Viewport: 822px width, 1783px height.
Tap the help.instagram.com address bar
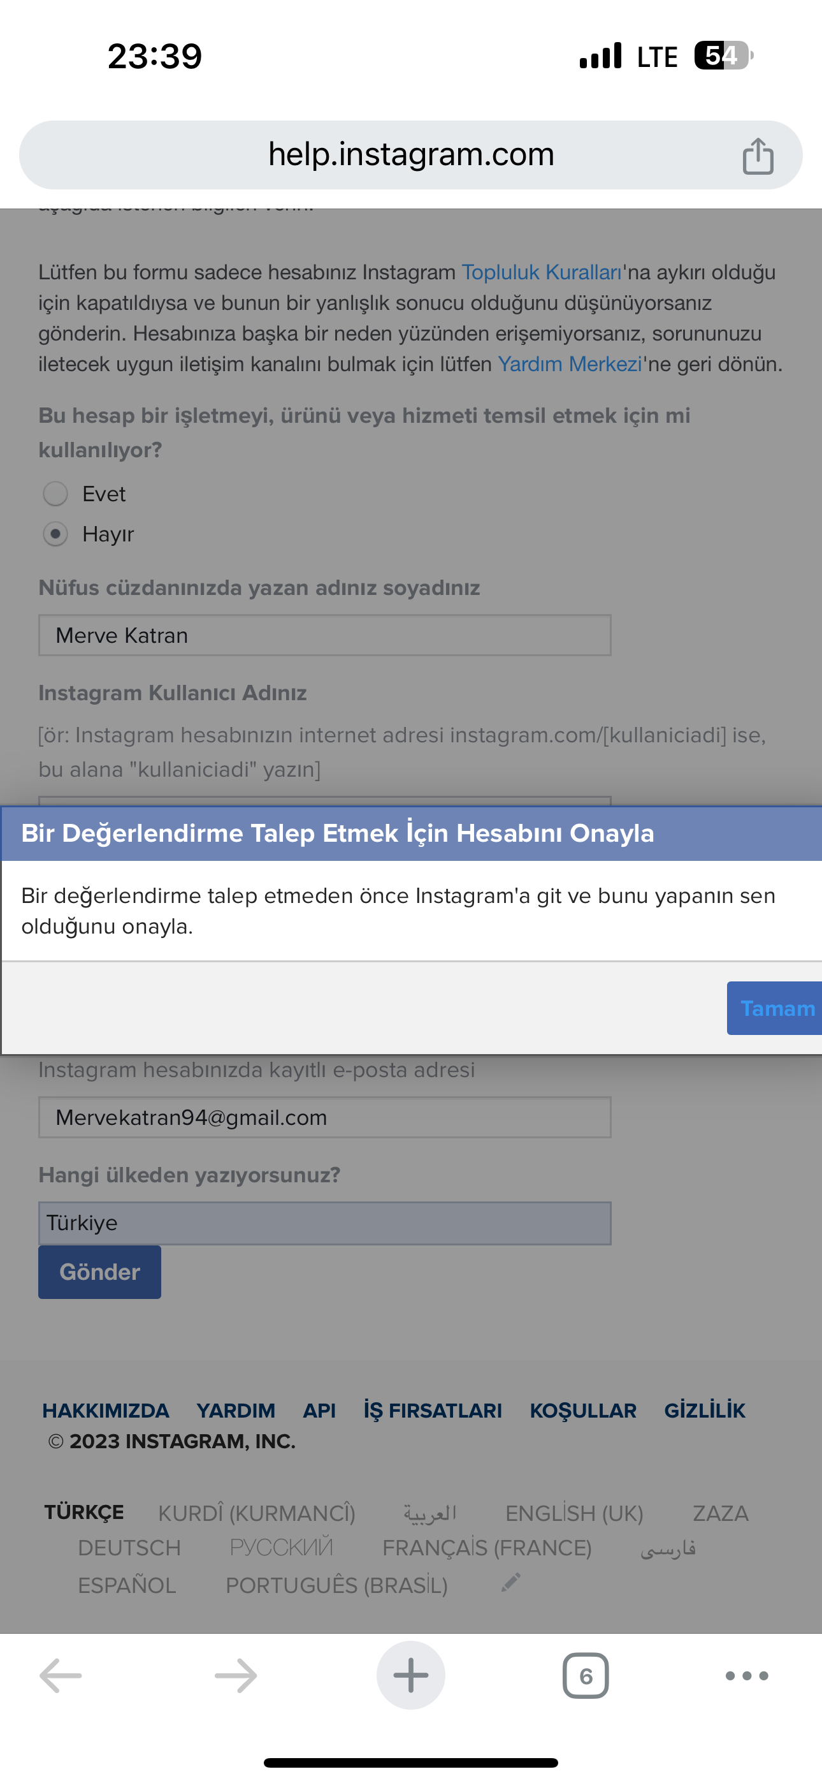tap(411, 155)
